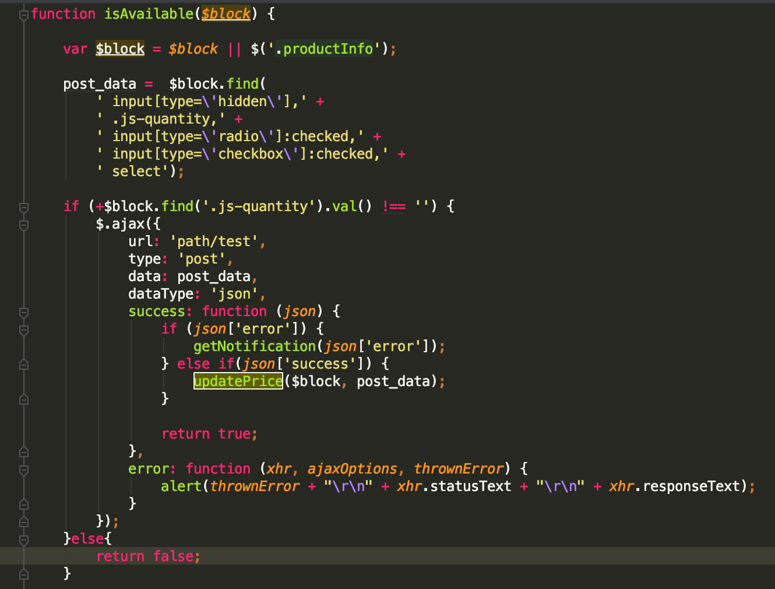This screenshot has height=589, width=775.
Task: Toggle fold end marker on the }); line
Action: [x=24, y=522]
